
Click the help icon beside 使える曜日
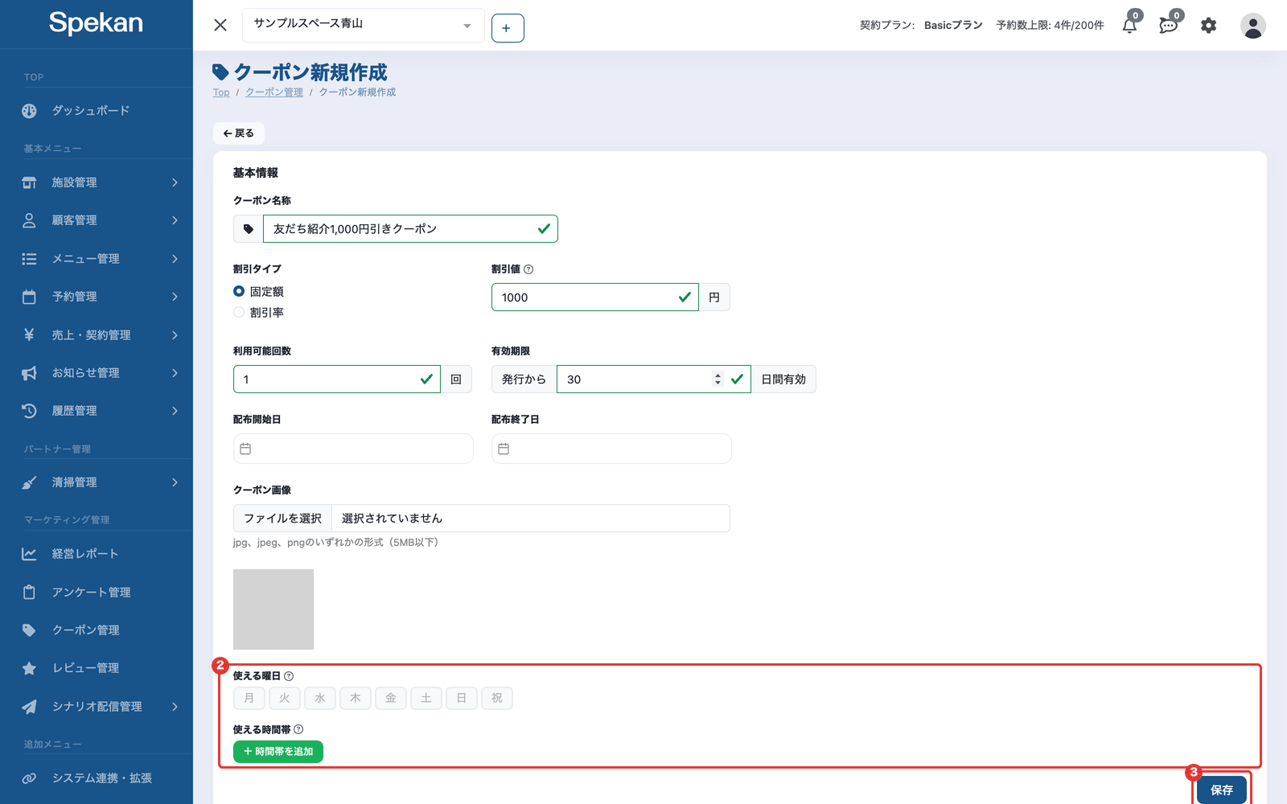click(x=289, y=676)
